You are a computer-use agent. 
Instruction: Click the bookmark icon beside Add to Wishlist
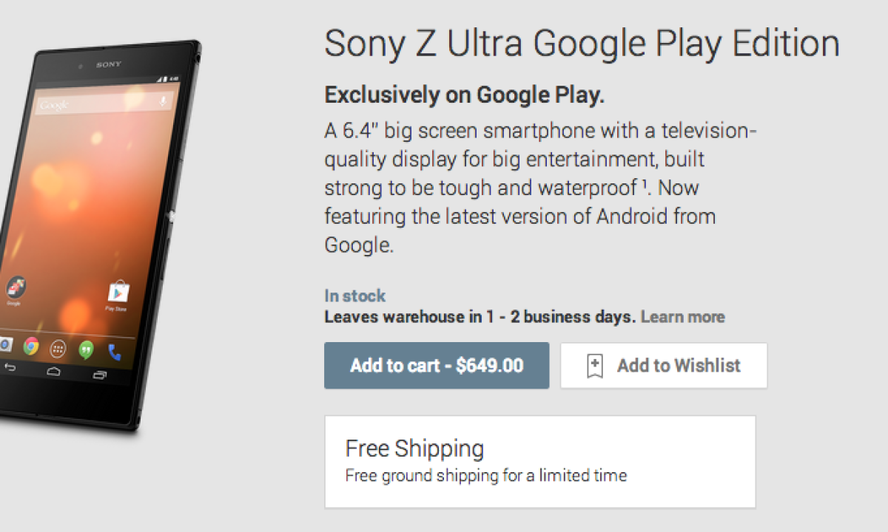[595, 366]
